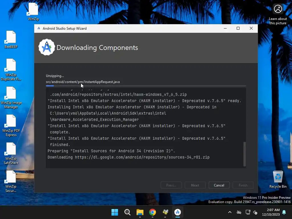The height and width of the screenshot is (219, 292).
Task: Click the 'finished.' log line
Action: coord(60,145)
